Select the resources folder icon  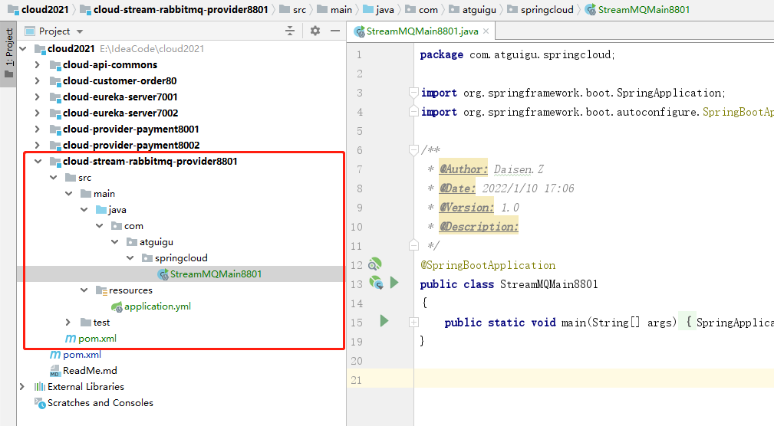point(101,290)
